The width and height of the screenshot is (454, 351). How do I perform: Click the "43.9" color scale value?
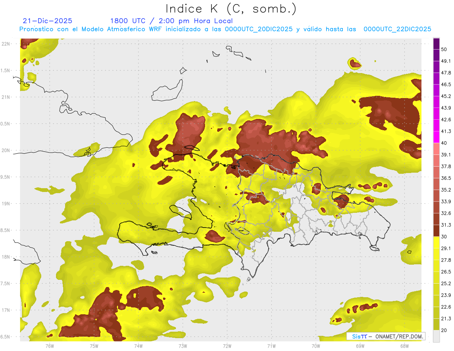[446, 108]
